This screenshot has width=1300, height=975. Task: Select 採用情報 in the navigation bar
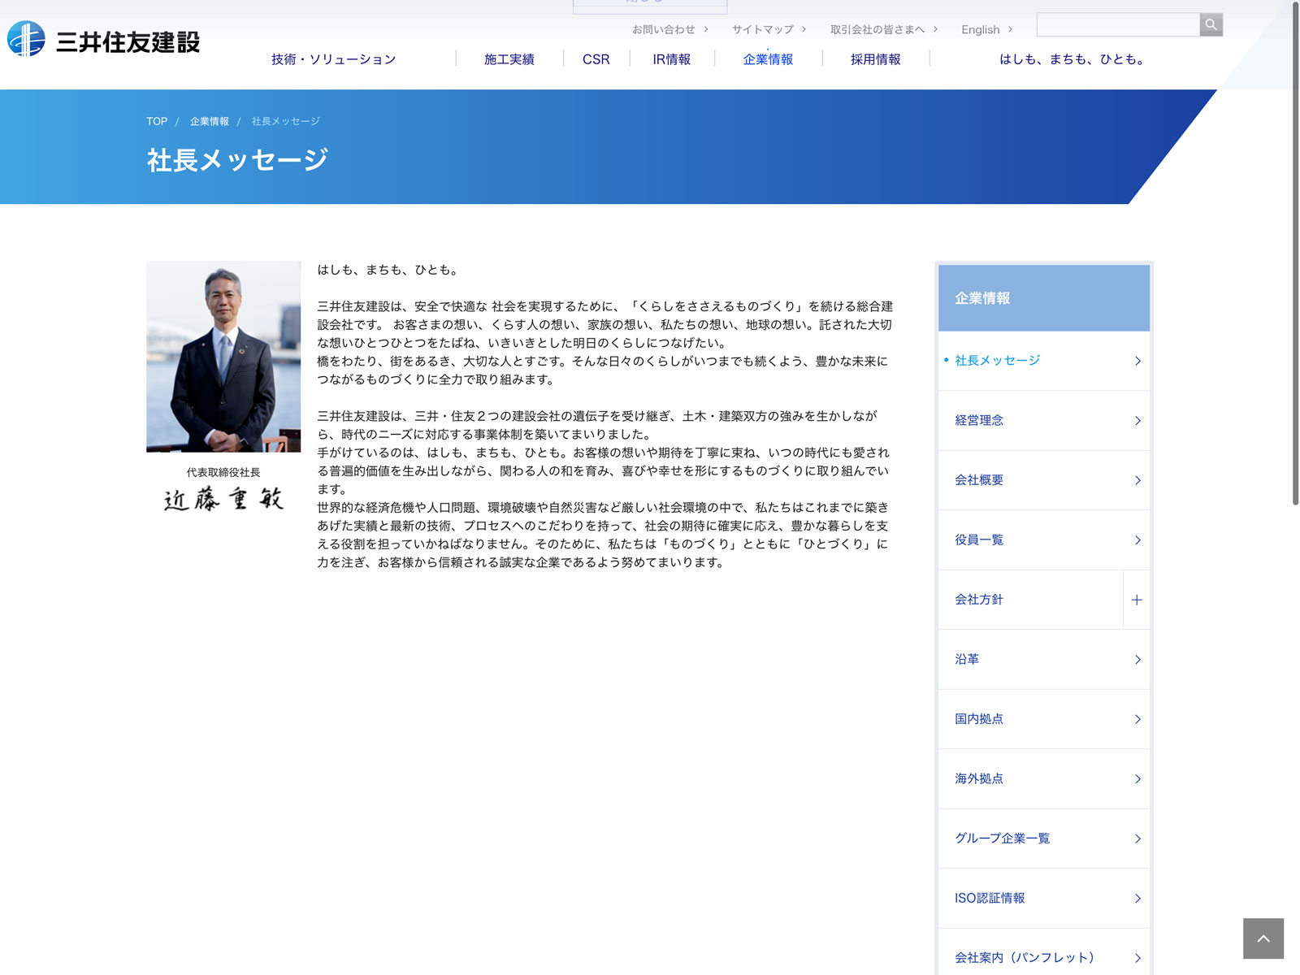pyautogui.click(x=875, y=59)
